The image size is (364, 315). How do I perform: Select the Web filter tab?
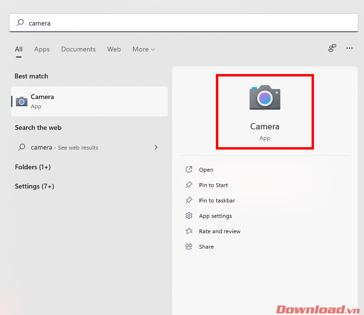tap(114, 49)
